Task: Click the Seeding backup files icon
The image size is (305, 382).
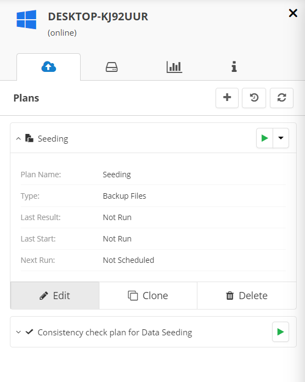Action: pyautogui.click(x=29, y=138)
